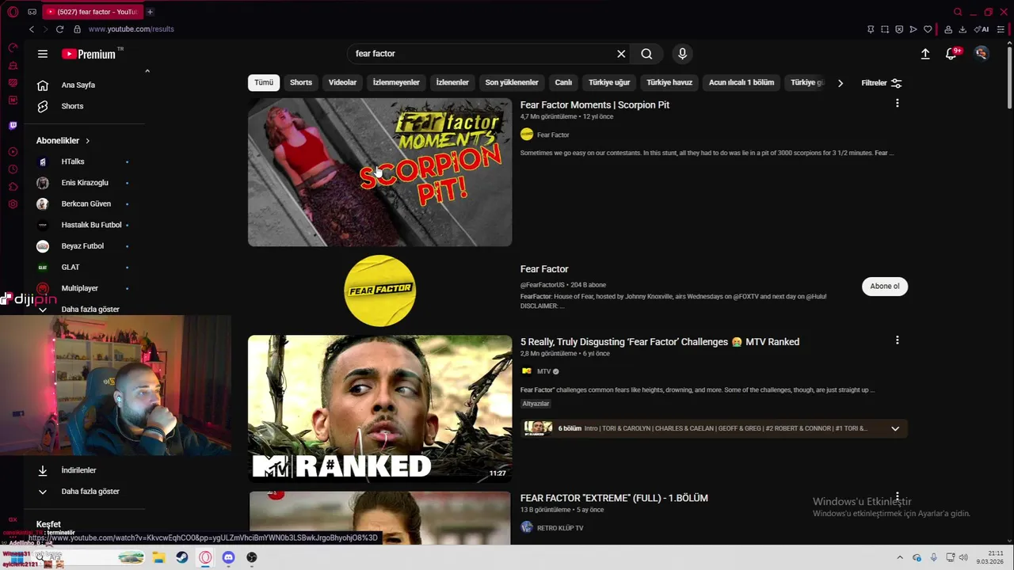Click Fear Factor channel name under Scorpion Pit
This screenshot has height=570, width=1014.
click(553, 135)
